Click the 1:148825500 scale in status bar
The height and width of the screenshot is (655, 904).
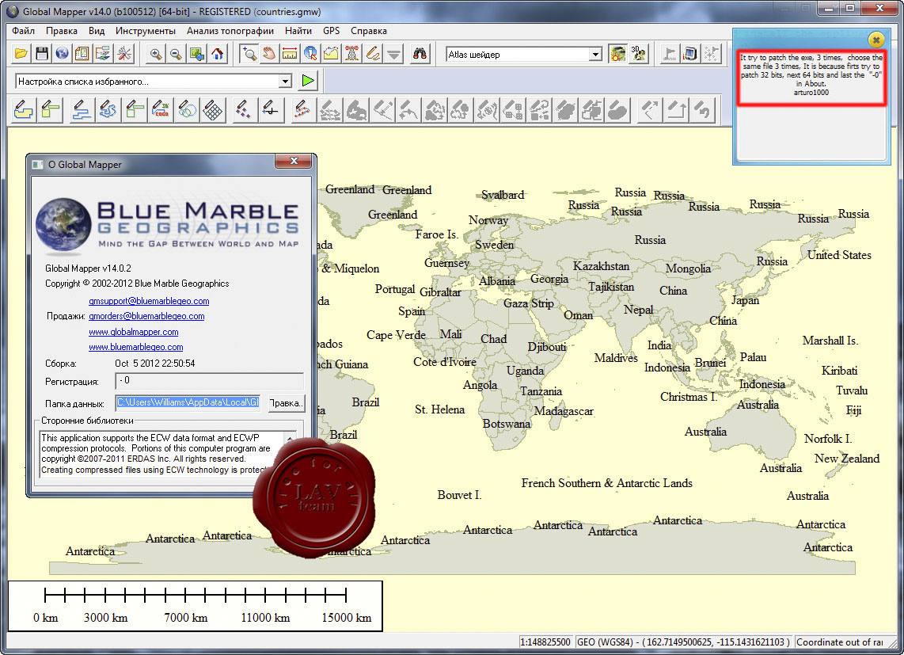click(545, 642)
